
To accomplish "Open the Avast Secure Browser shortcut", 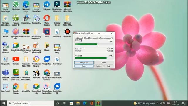I will point(36,61).
